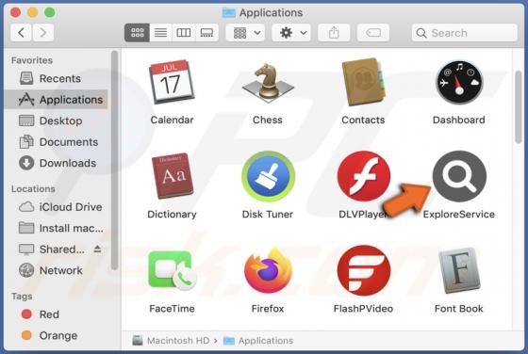The width and height of the screenshot is (528, 354).
Task: Open the Install mac... volume in sidebar
Action: coord(56,228)
